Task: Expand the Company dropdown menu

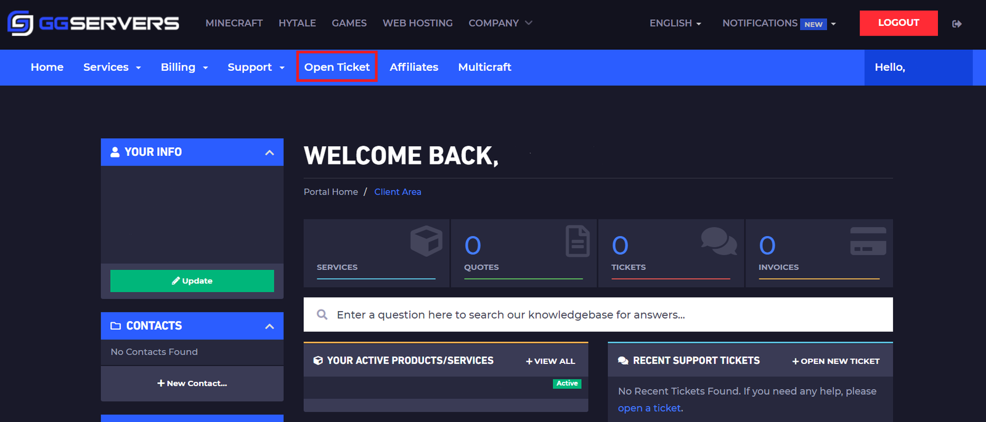Action: (500, 23)
